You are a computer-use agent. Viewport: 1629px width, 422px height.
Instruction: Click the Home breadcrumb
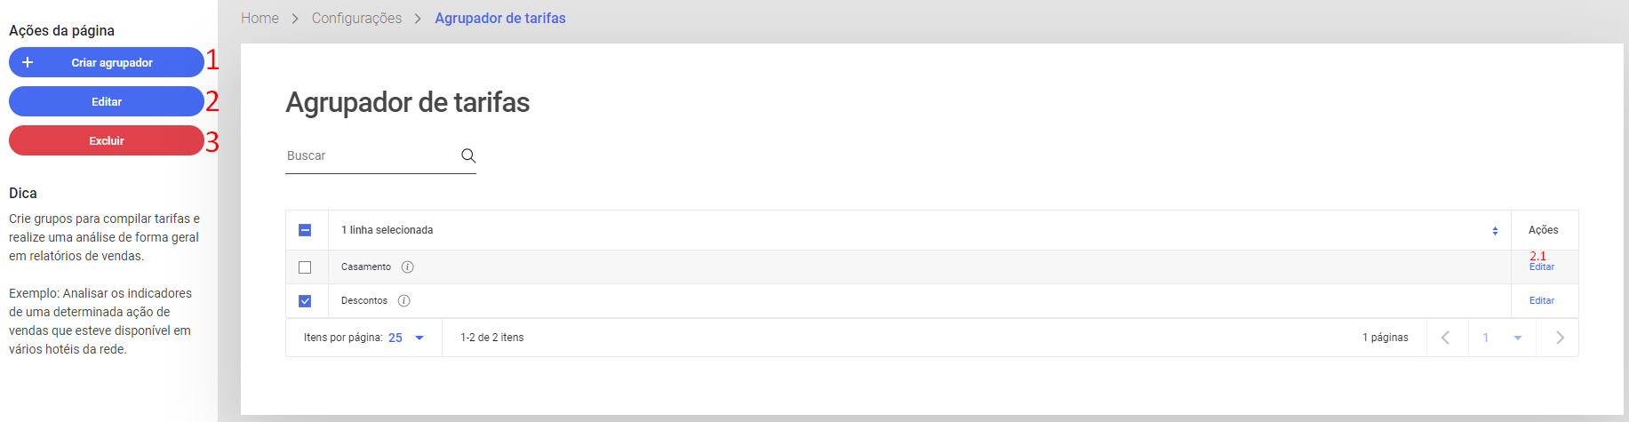[x=260, y=18]
